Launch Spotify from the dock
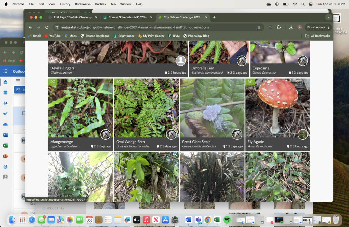Screen dimensions: 349x227 pos(227,219)
